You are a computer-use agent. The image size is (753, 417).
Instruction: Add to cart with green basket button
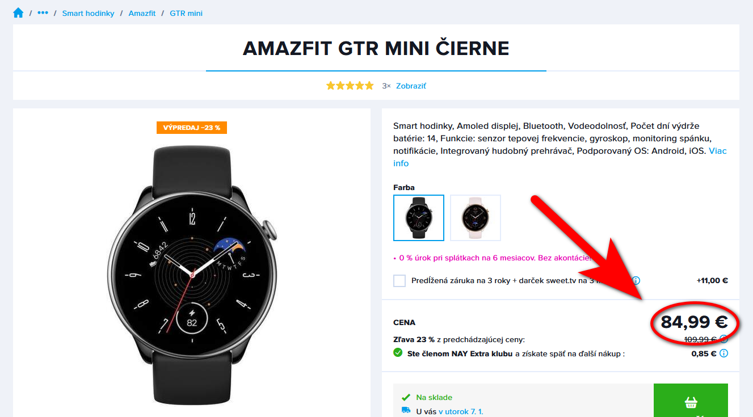click(x=691, y=401)
